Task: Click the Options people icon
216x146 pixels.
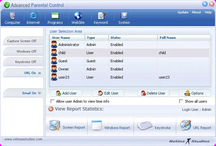Action: (x=187, y=93)
